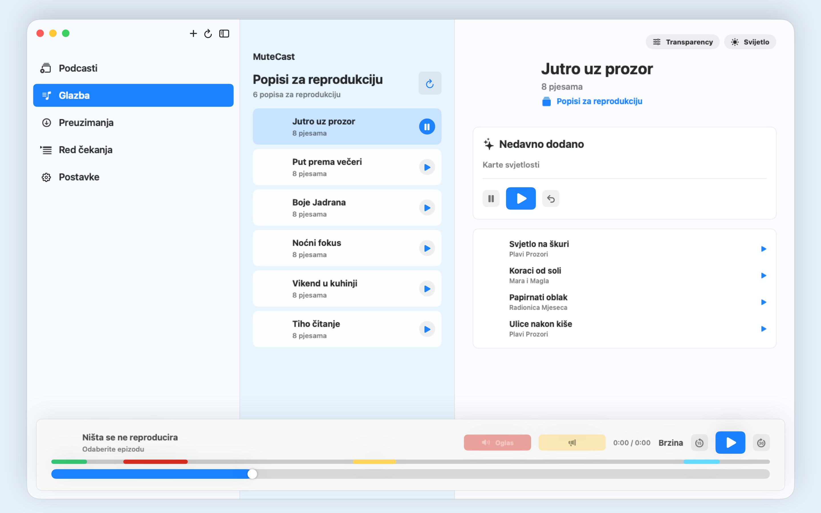Play the Tiho čitanje playlist
Image resolution: width=821 pixels, height=513 pixels.
click(x=427, y=329)
